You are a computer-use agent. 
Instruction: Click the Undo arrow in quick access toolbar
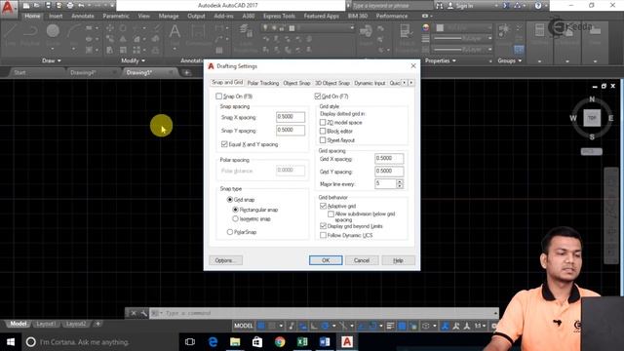click(81, 6)
